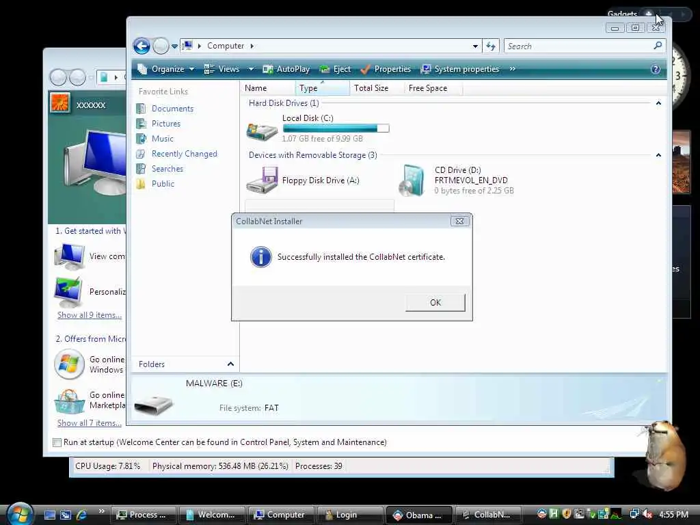Show more toolbar commands chevron
This screenshot has height=525, width=700.
pyautogui.click(x=513, y=69)
